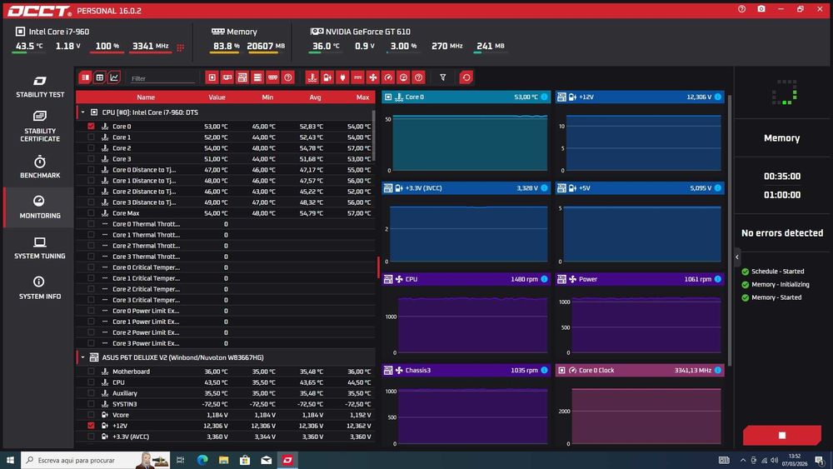This screenshot has height=469, width=833.
Task: Open the System Info section
Action: tap(39, 287)
